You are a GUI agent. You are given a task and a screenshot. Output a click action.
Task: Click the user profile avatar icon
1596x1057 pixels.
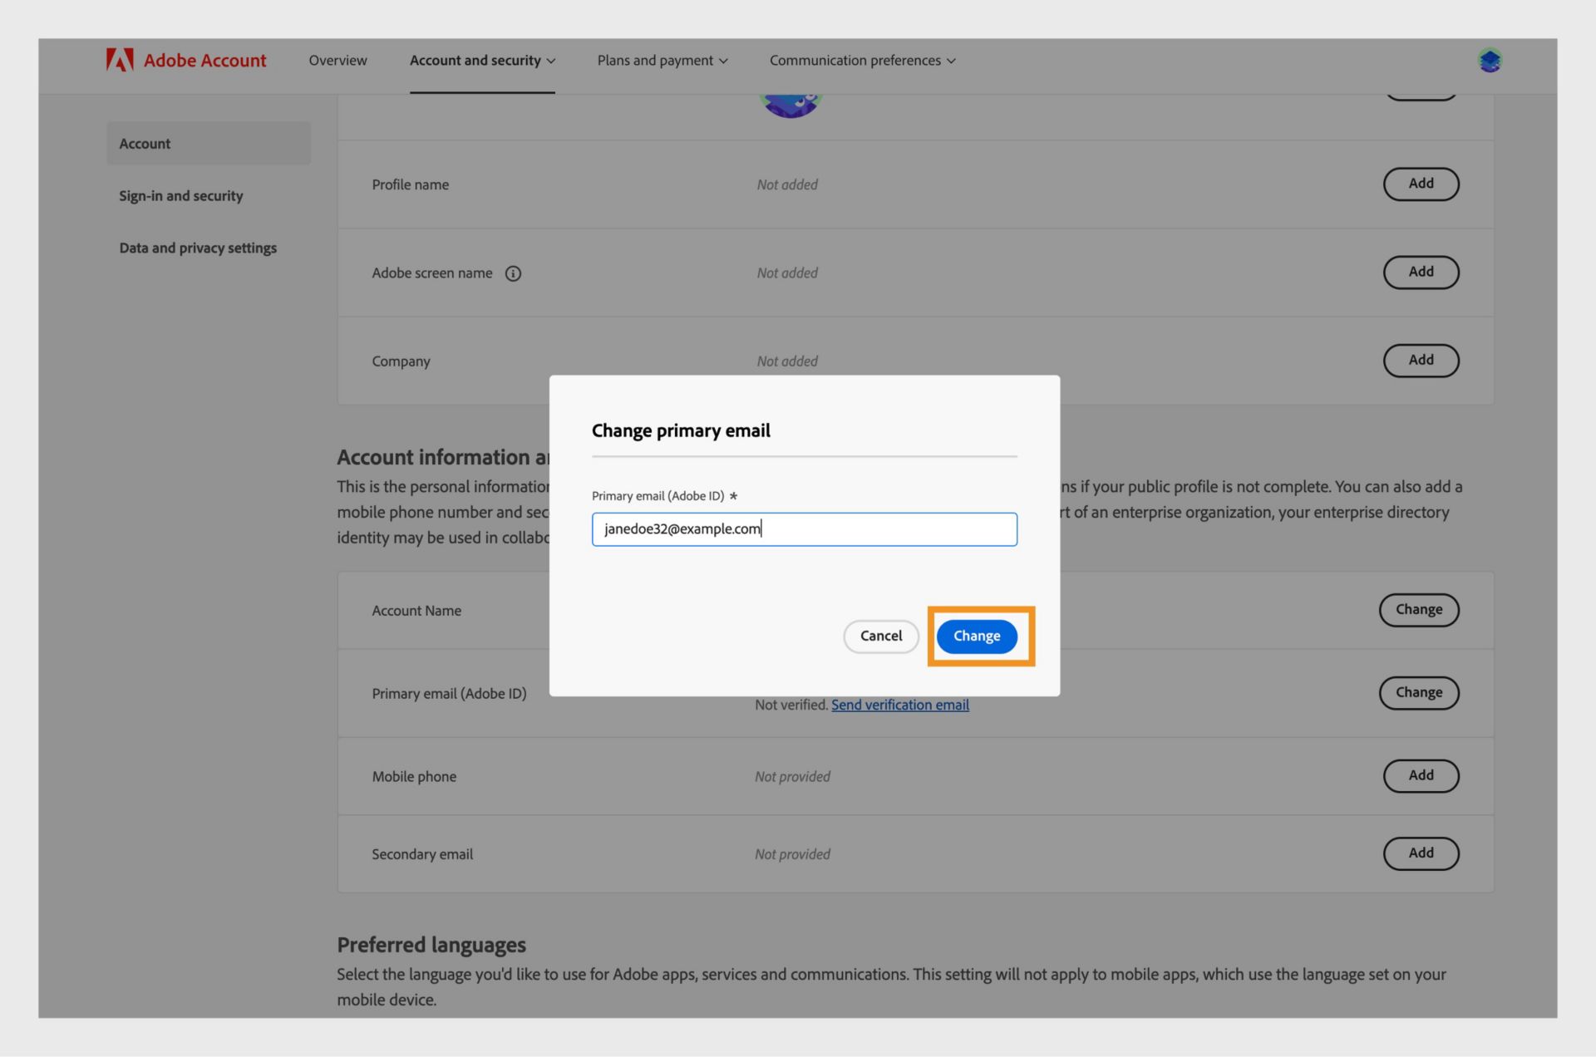click(1490, 60)
